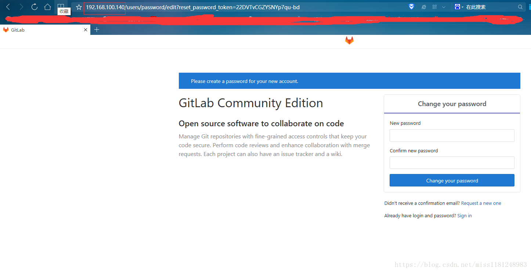Image resolution: width=531 pixels, height=272 pixels.
Task: Go back using the browser back arrow
Action: click(8, 7)
